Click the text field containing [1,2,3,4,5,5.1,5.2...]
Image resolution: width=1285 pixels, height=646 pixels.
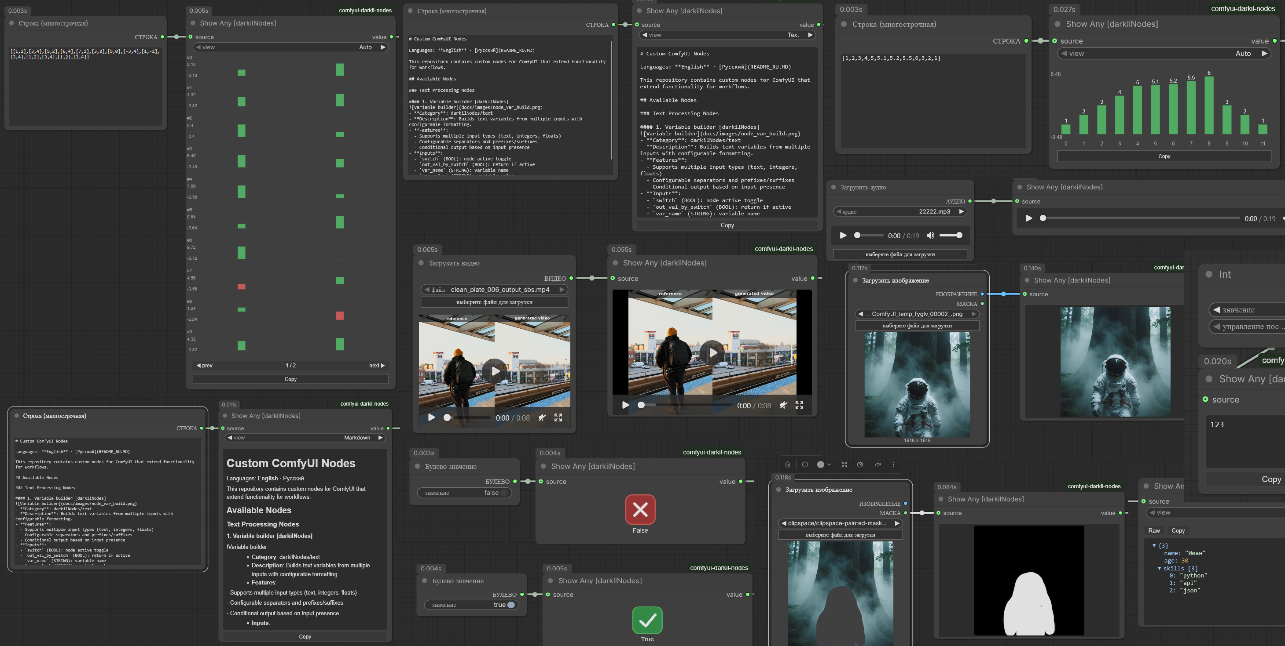(933, 100)
